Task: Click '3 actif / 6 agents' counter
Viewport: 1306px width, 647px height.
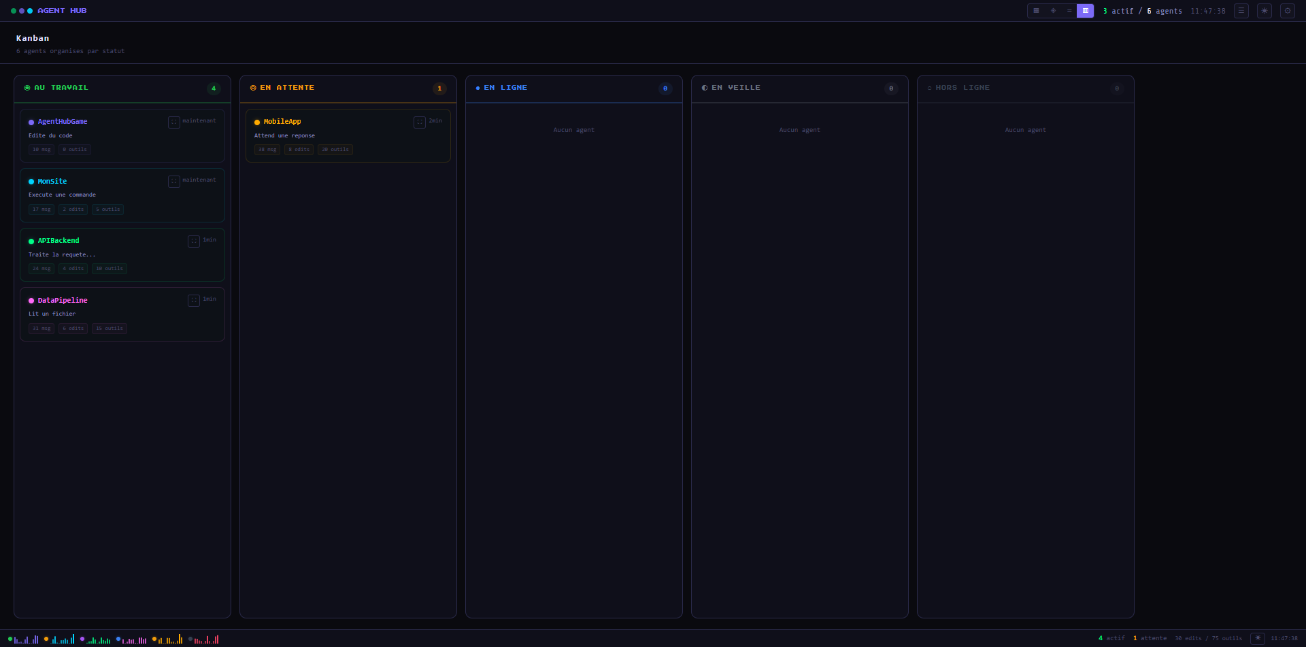Action: [1143, 11]
